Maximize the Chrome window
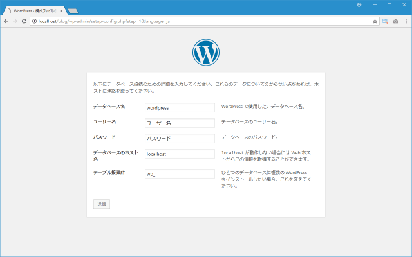Image resolution: width=412 pixels, height=257 pixels. pyautogui.click(x=389, y=4)
